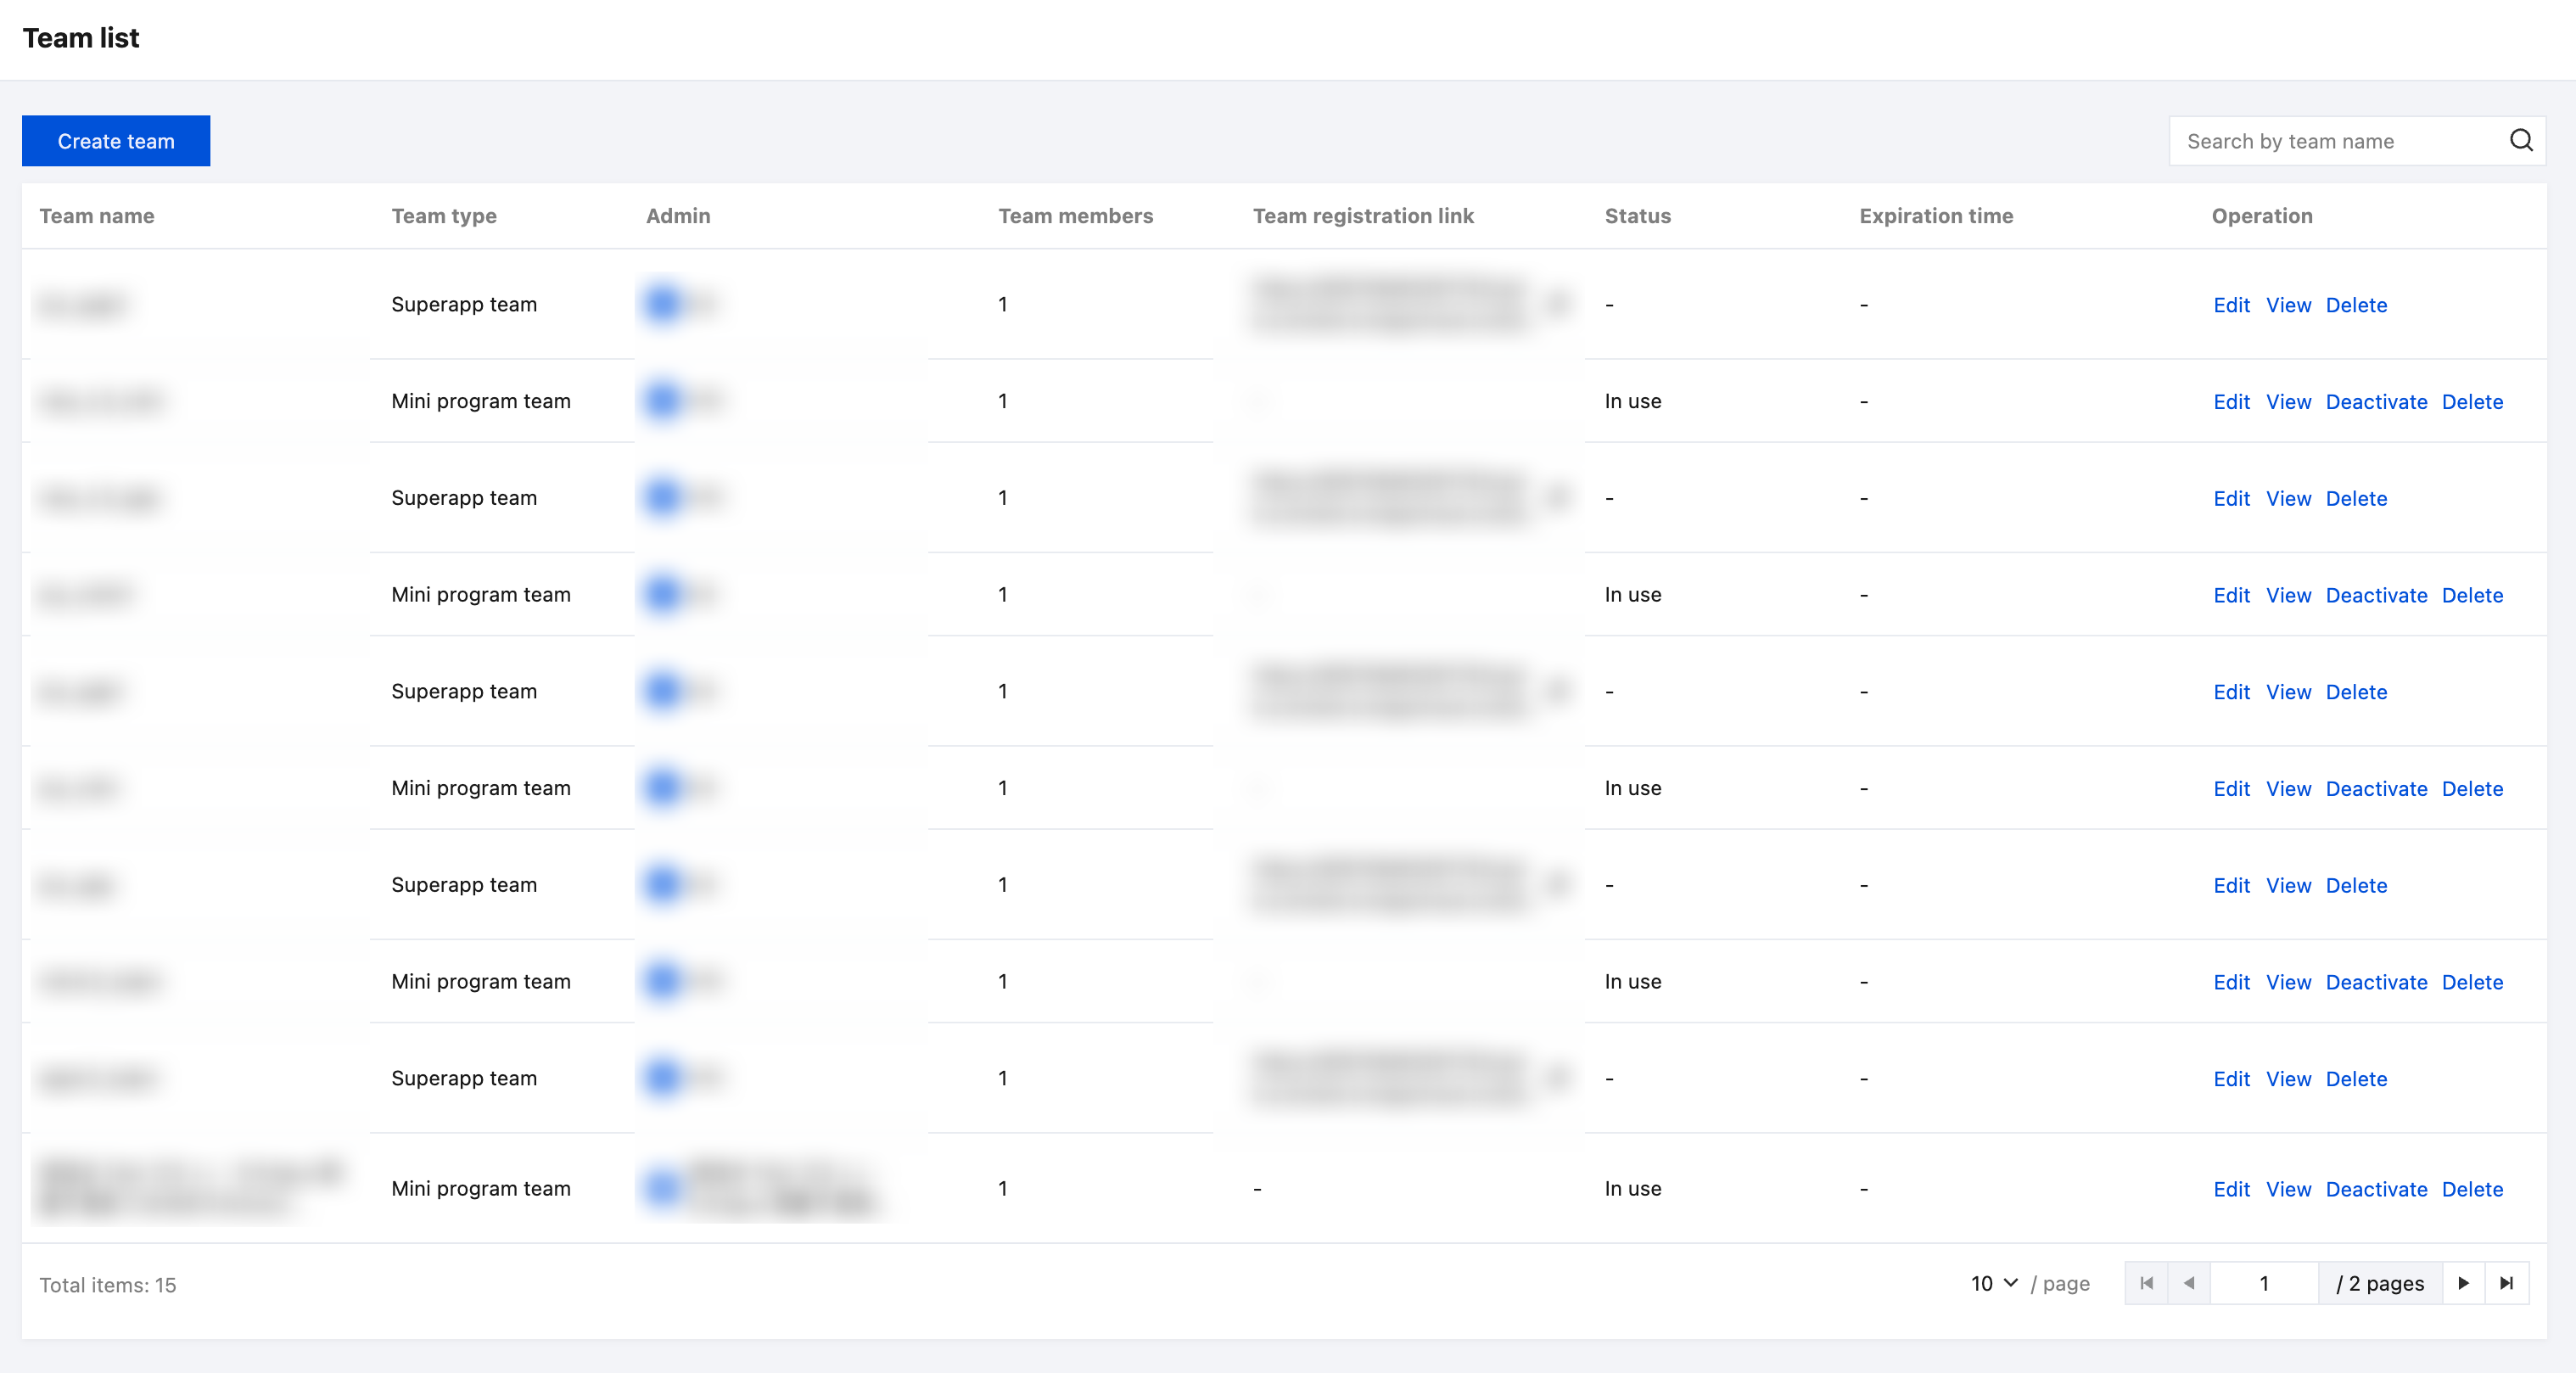Viewport: 2576px width, 1373px height.
Task: Go to the next page arrow
Action: click(2463, 1283)
